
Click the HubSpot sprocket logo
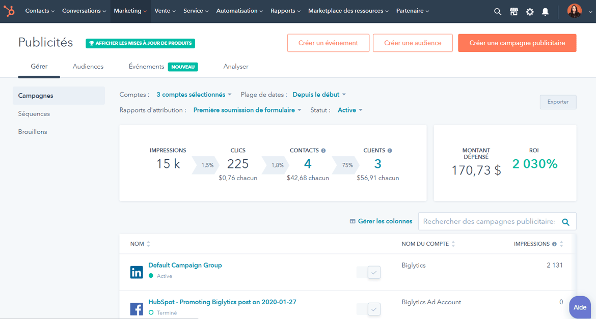point(9,11)
